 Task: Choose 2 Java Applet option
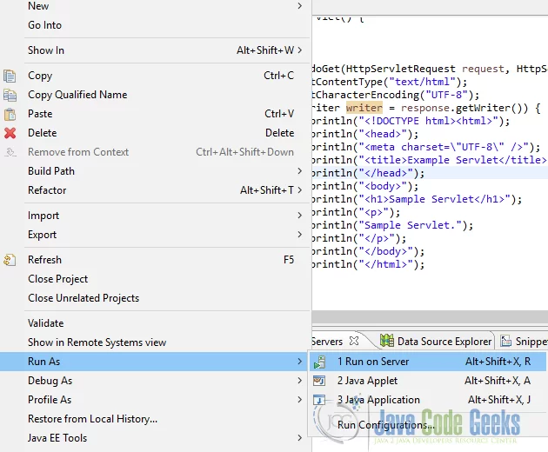click(427, 381)
